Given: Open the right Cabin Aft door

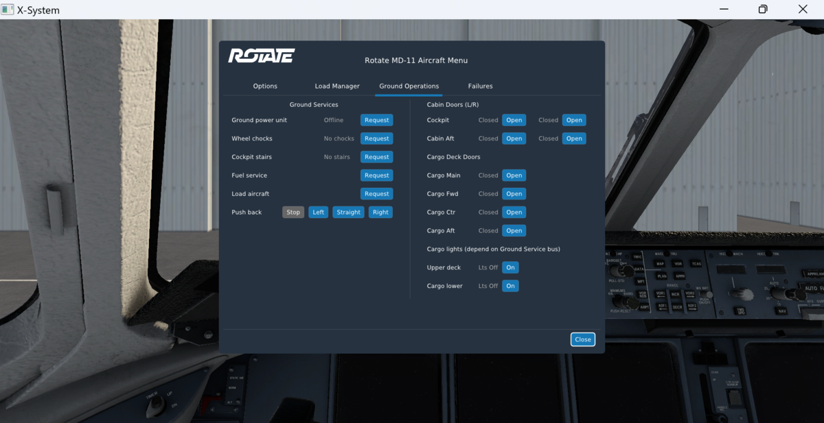Looking at the screenshot, I should pyautogui.click(x=574, y=138).
